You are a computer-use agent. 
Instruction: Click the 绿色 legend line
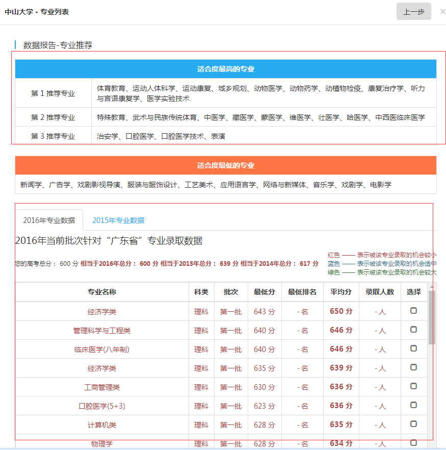382,272
